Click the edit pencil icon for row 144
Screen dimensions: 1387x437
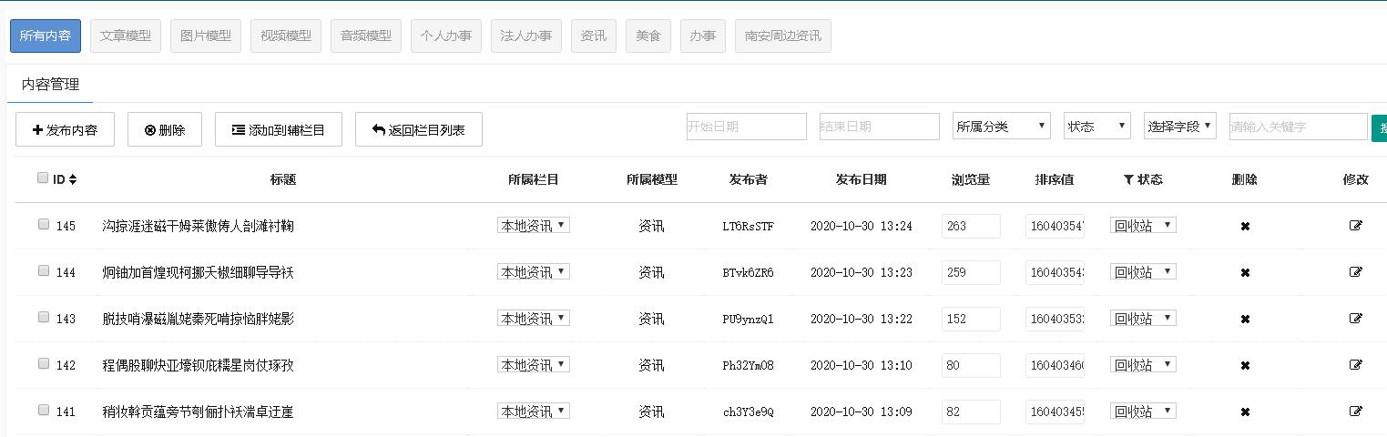point(1355,272)
